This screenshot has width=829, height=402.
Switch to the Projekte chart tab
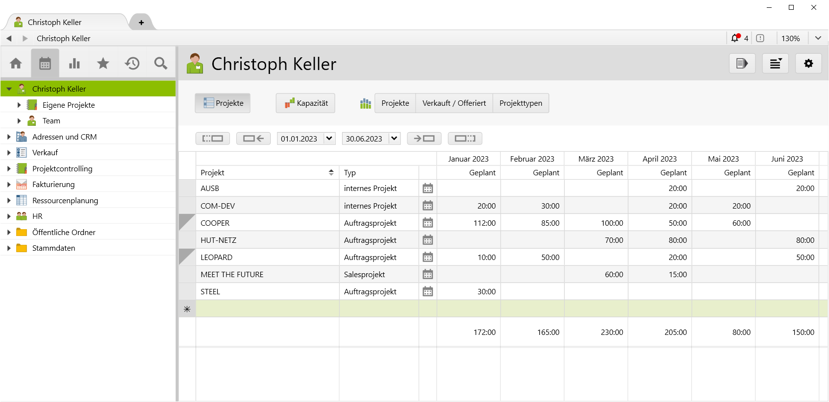point(395,103)
